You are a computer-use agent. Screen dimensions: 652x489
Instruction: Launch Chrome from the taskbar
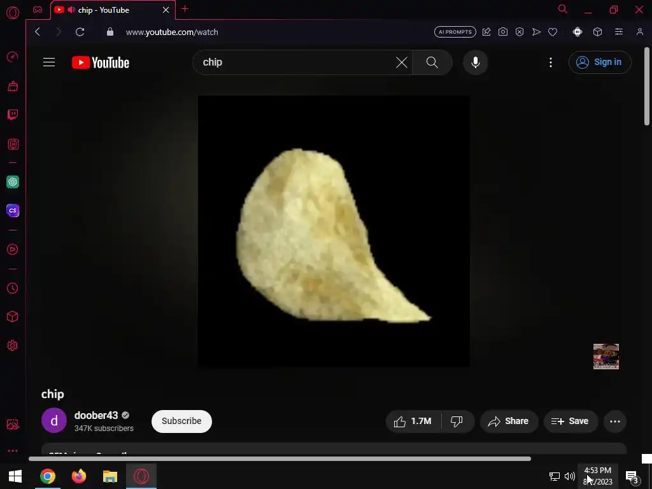(47, 476)
